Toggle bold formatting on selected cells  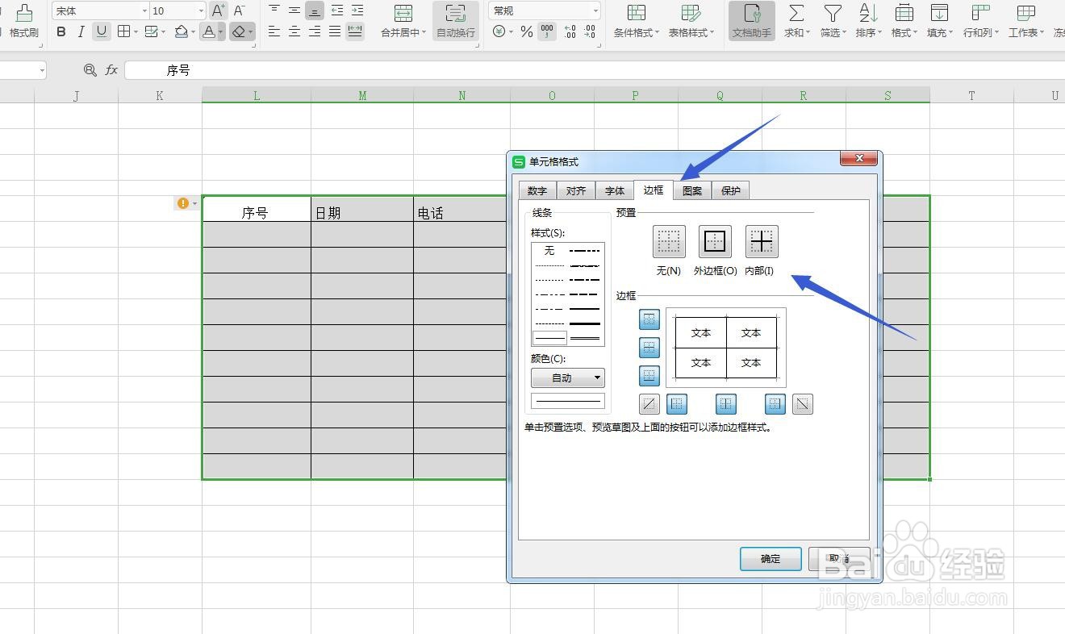(61, 31)
